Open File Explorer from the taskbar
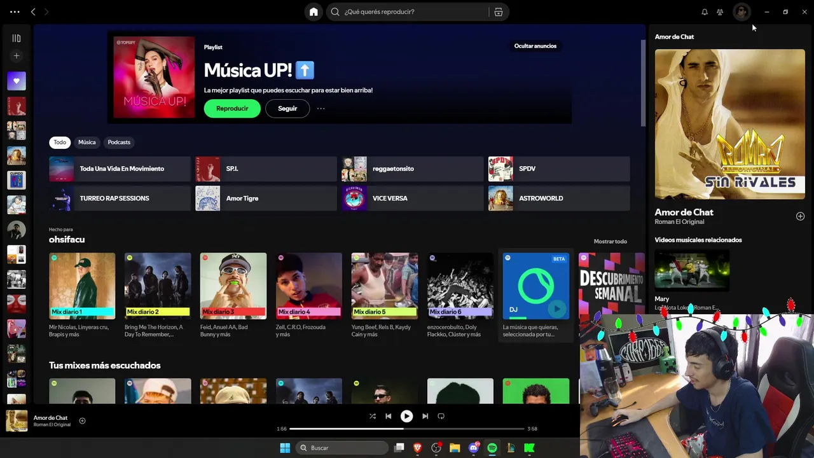 point(455,448)
